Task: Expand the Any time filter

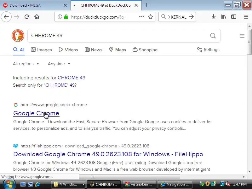Action: tap(59, 64)
